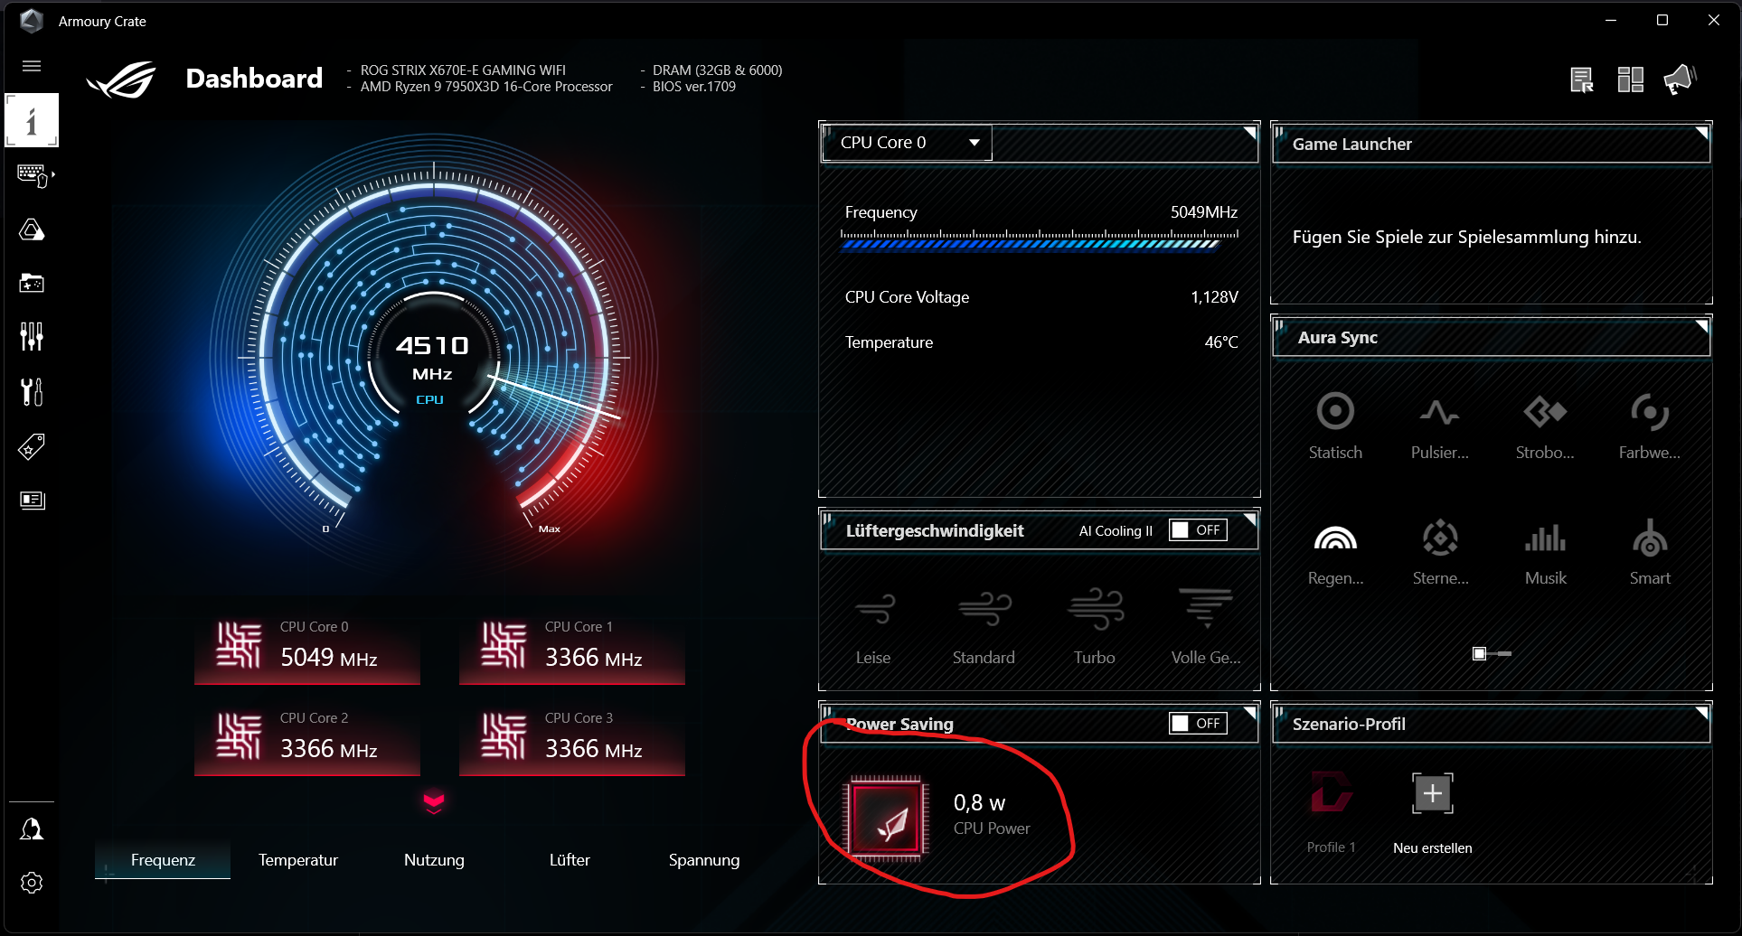Choose the Strobo lighting effect icon
1742x936 pixels.
[1544, 412]
